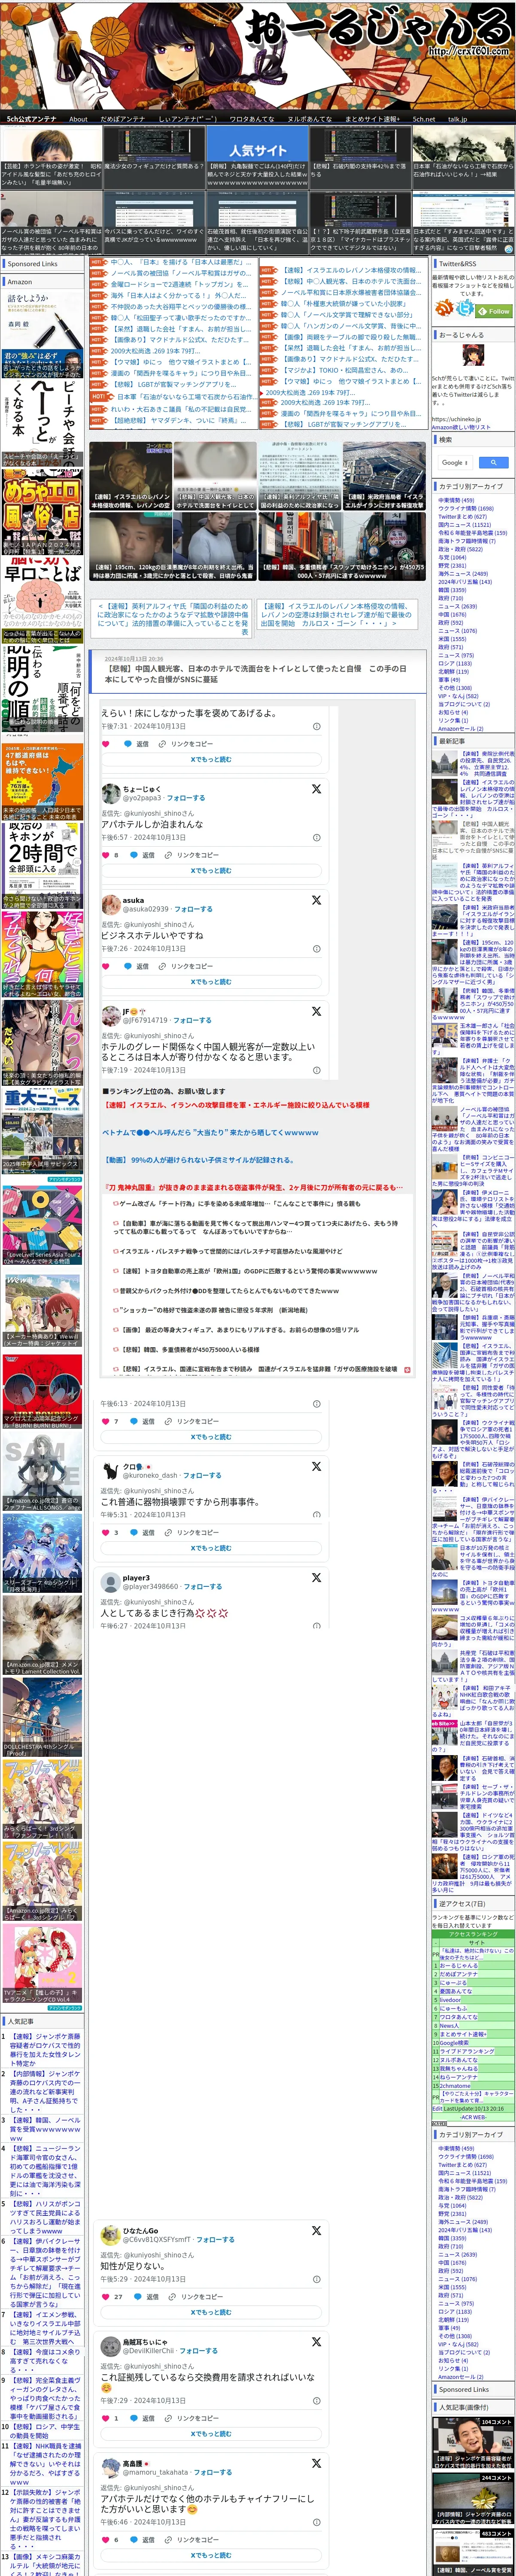Open the 5ch.net menu item

424,119
